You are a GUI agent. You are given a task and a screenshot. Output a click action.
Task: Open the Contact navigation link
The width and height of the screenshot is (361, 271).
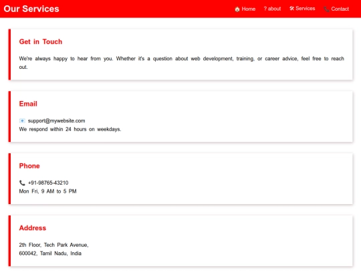(336, 9)
